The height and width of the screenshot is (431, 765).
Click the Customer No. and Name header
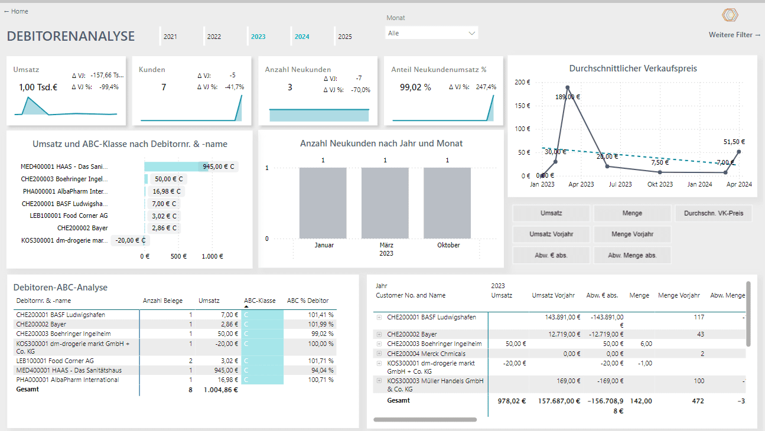[411, 295]
